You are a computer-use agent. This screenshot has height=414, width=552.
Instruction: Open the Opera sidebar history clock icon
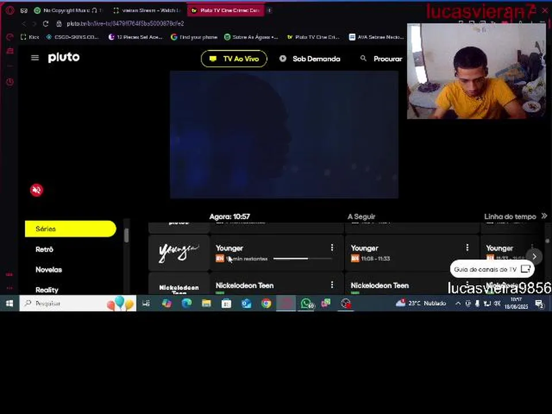pos(10,82)
